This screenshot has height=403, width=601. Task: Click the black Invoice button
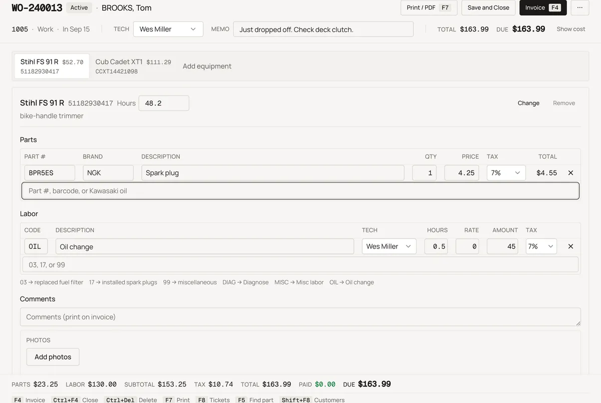543,7
